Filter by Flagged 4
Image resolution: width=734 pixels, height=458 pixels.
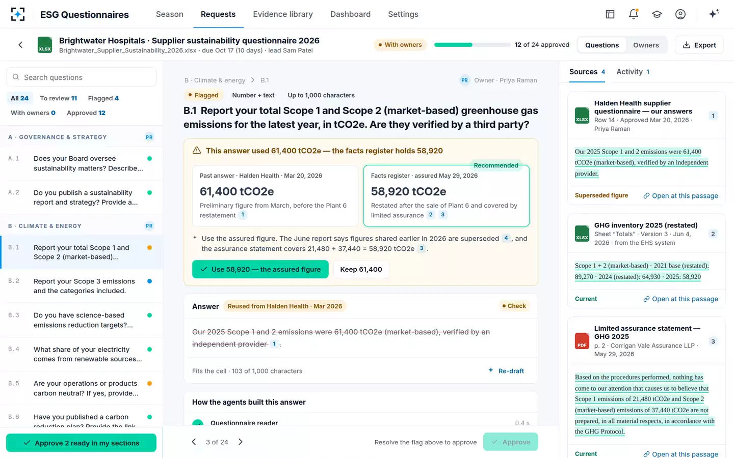click(103, 98)
